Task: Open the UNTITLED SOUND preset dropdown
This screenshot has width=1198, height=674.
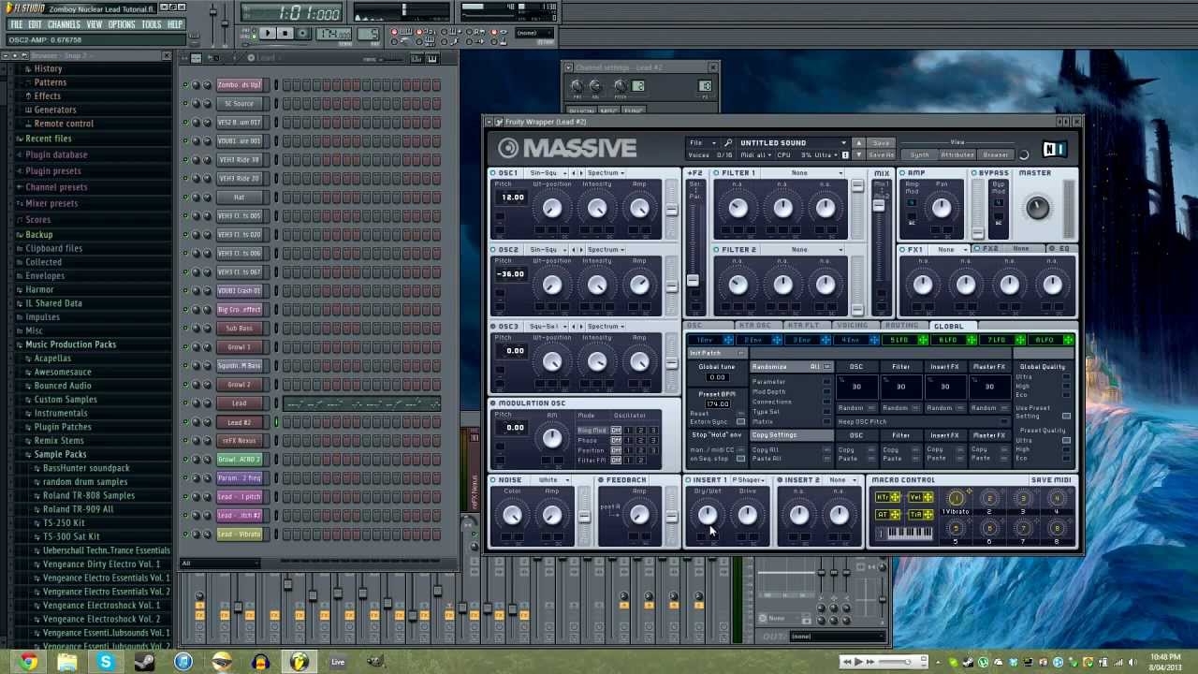Action: click(x=792, y=143)
